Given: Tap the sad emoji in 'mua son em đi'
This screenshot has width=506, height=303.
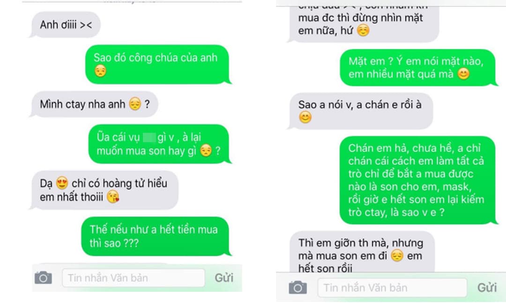Looking at the screenshot, I should pyautogui.click(x=397, y=256).
